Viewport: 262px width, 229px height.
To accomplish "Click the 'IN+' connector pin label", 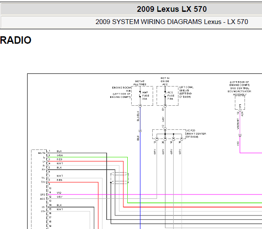I will (43, 212).
